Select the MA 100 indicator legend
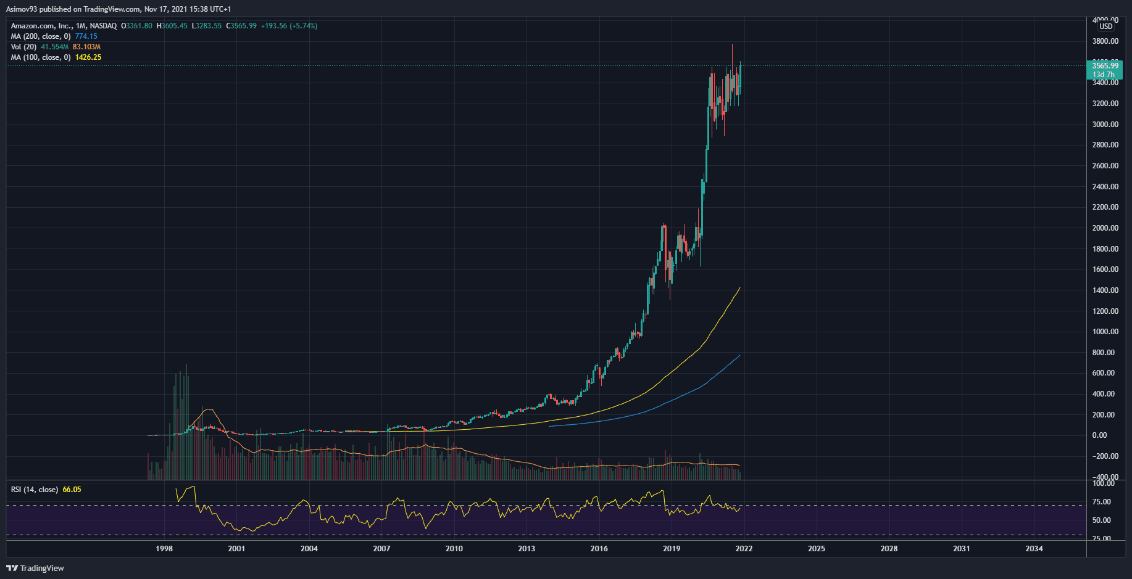 click(41, 57)
